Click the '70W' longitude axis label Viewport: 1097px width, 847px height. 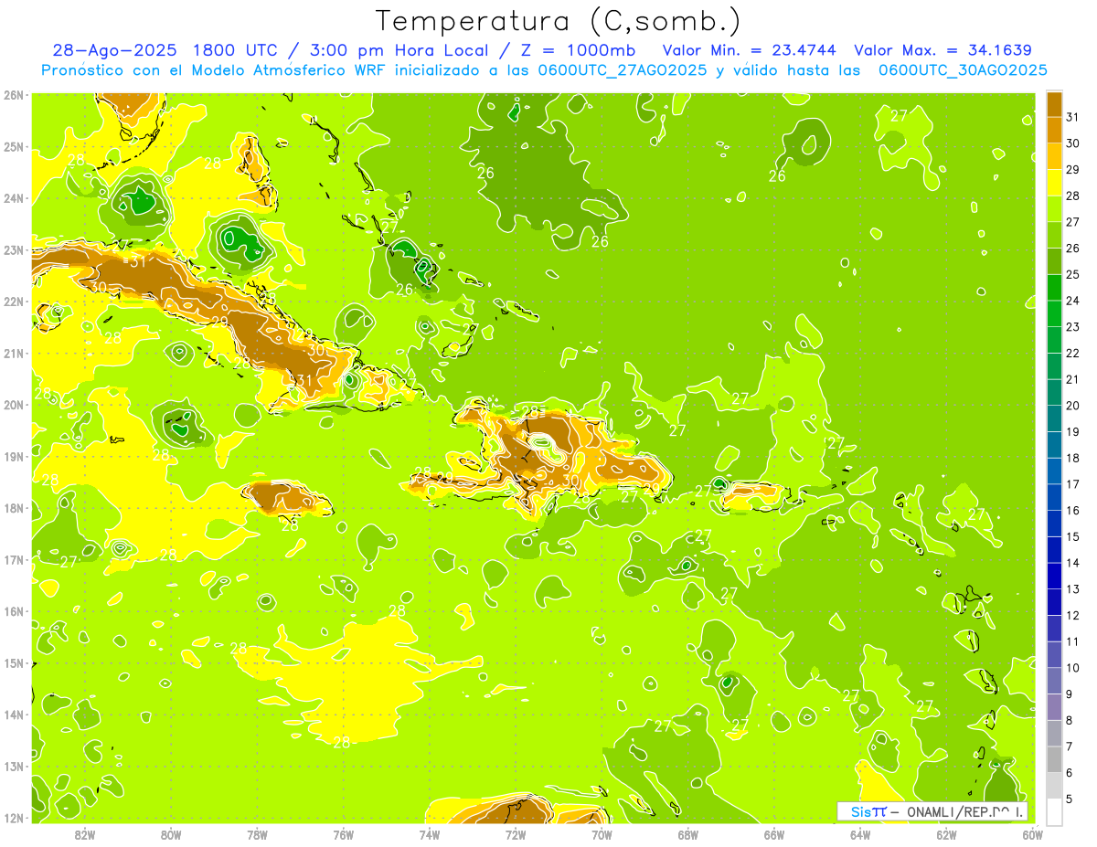602,834
